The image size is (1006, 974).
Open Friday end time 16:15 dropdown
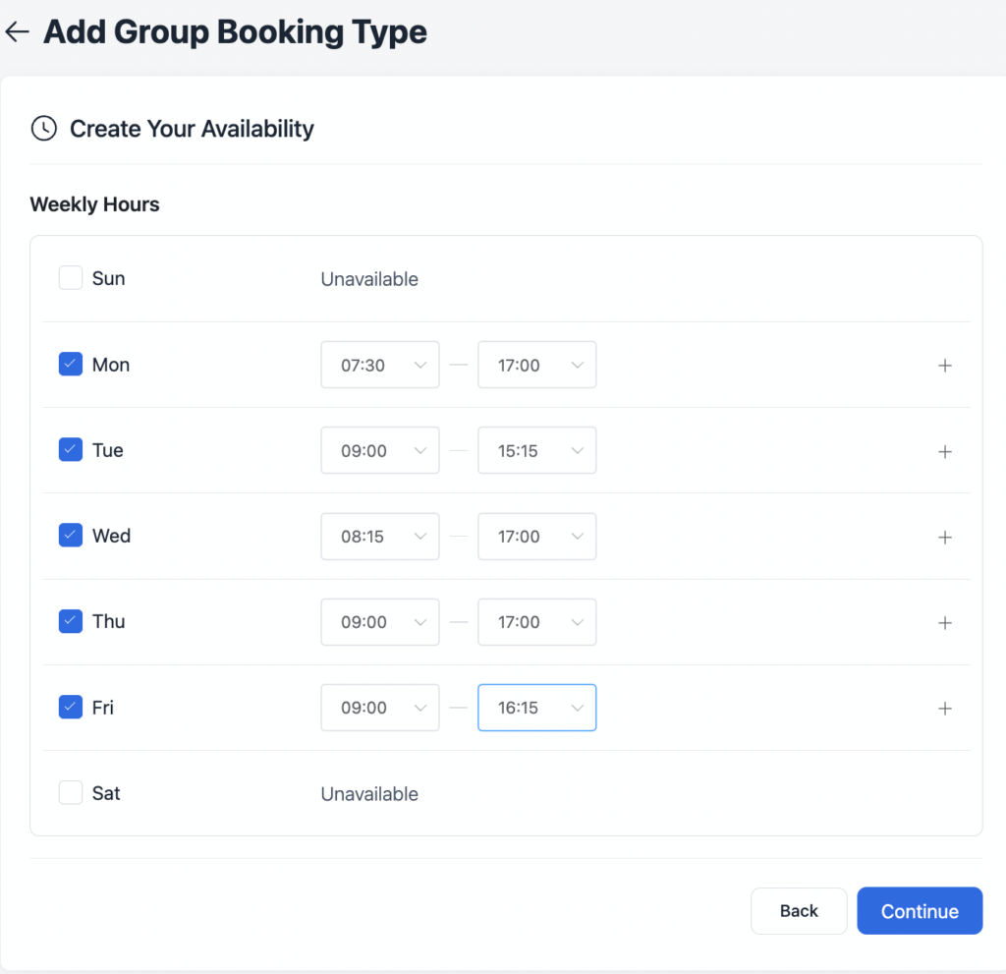click(x=536, y=708)
